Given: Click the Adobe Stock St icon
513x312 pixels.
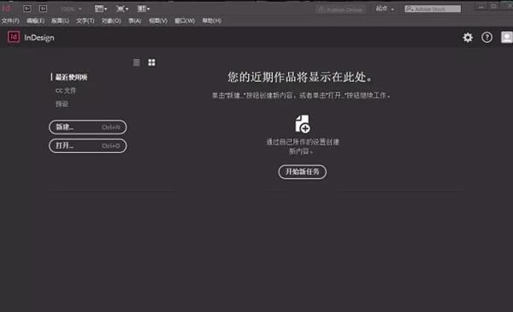Looking at the screenshot, I should (x=43, y=9).
